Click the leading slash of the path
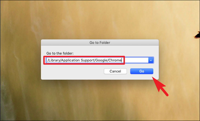 coord(48,60)
